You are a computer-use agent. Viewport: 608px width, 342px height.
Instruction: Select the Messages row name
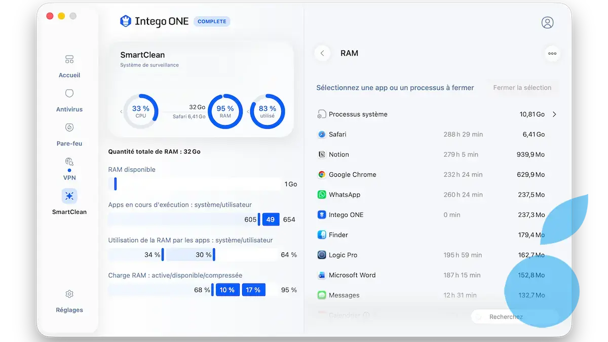(x=344, y=295)
